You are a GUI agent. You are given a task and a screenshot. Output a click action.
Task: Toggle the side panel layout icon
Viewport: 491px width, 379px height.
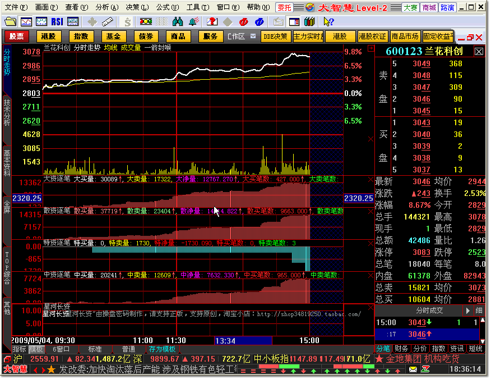(x=294, y=22)
